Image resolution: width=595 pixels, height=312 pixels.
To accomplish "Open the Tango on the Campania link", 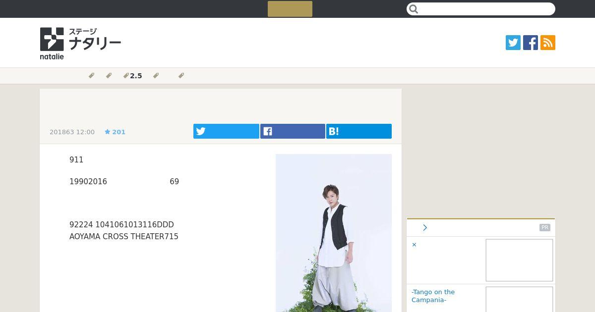I will pos(433,296).
